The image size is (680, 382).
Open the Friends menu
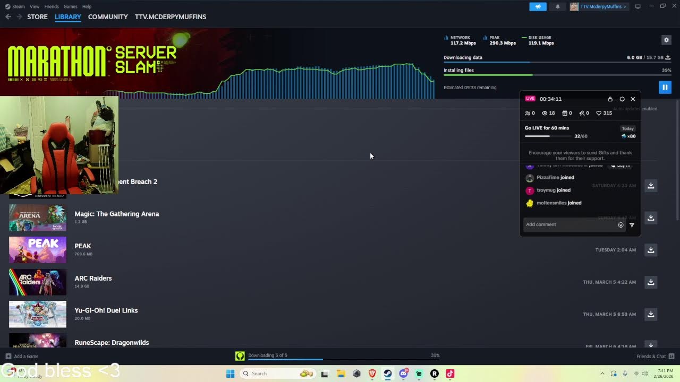coord(52,6)
